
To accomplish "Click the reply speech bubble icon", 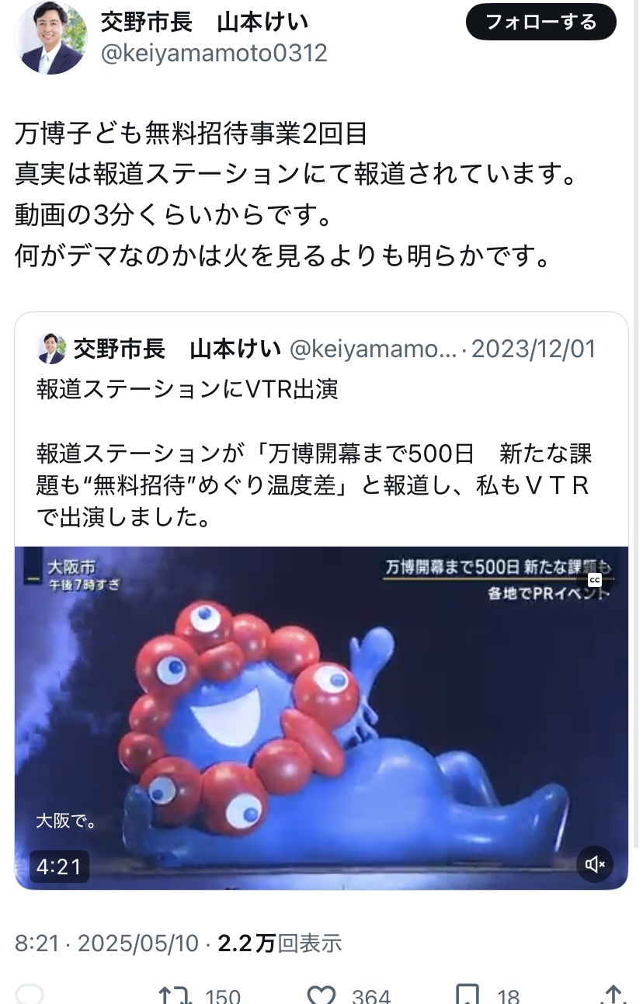I will (30, 995).
